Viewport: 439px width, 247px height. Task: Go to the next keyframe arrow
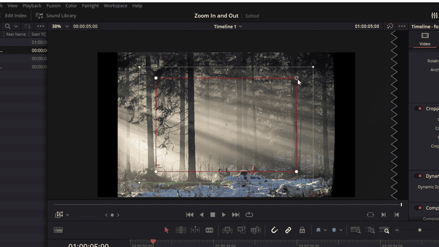pyautogui.click(x=118, y=215)
